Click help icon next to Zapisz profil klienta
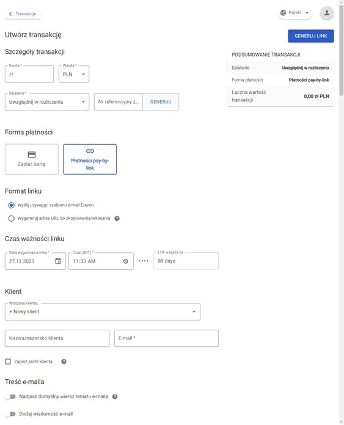Screen dimensions: 344x425 pyautogui.click(x=64, y=361)
